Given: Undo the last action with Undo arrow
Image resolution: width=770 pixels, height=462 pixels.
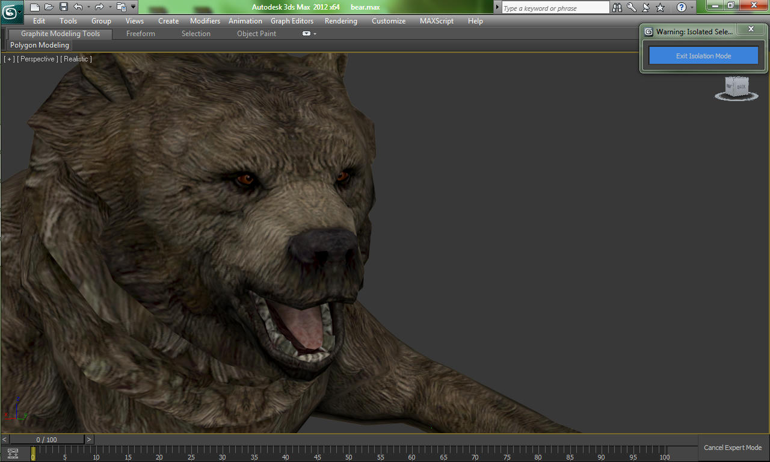Looking at the screenshot, I should point(78,7).
